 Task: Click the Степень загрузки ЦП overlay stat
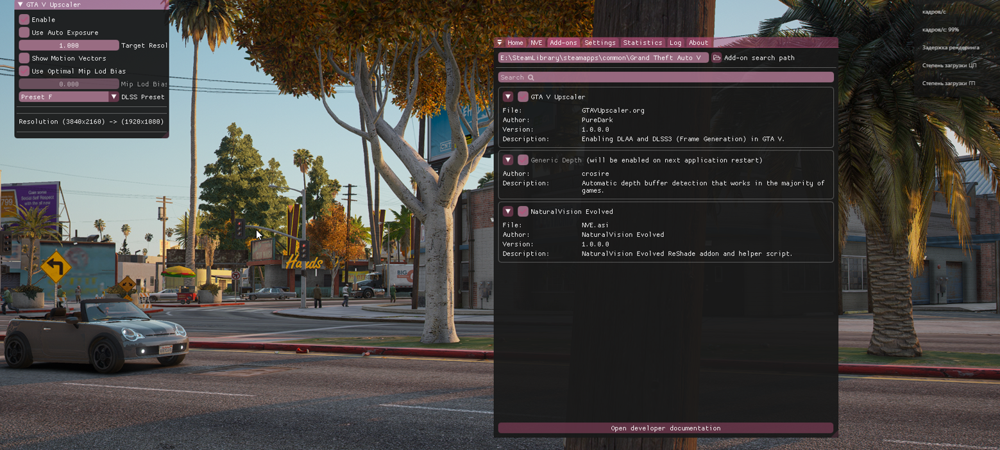pyautogui.click(x=949, y=65)
